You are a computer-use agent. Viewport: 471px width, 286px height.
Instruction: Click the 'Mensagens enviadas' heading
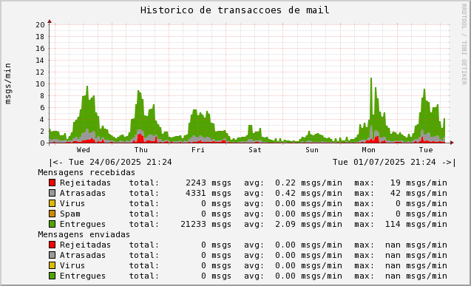click(x=84, y=234)
